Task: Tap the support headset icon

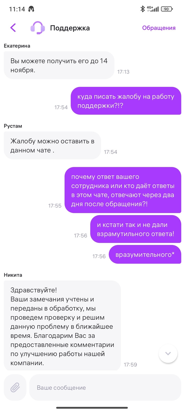Action: click(x=37, y=28)
